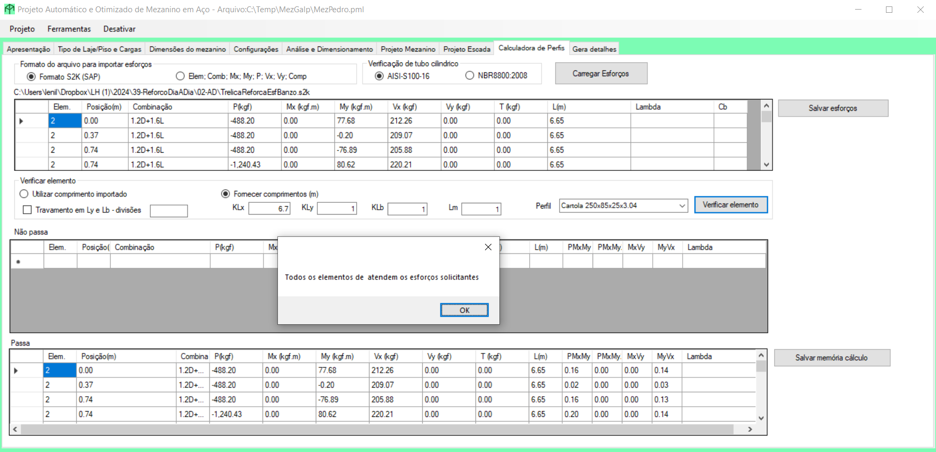Open the Perfil dropdown list
This screenshot has height=452, width=936.
pos(682,206)
